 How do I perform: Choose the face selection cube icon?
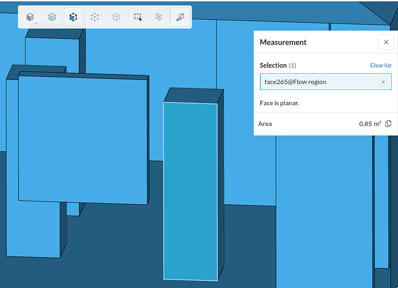point(73,17)
